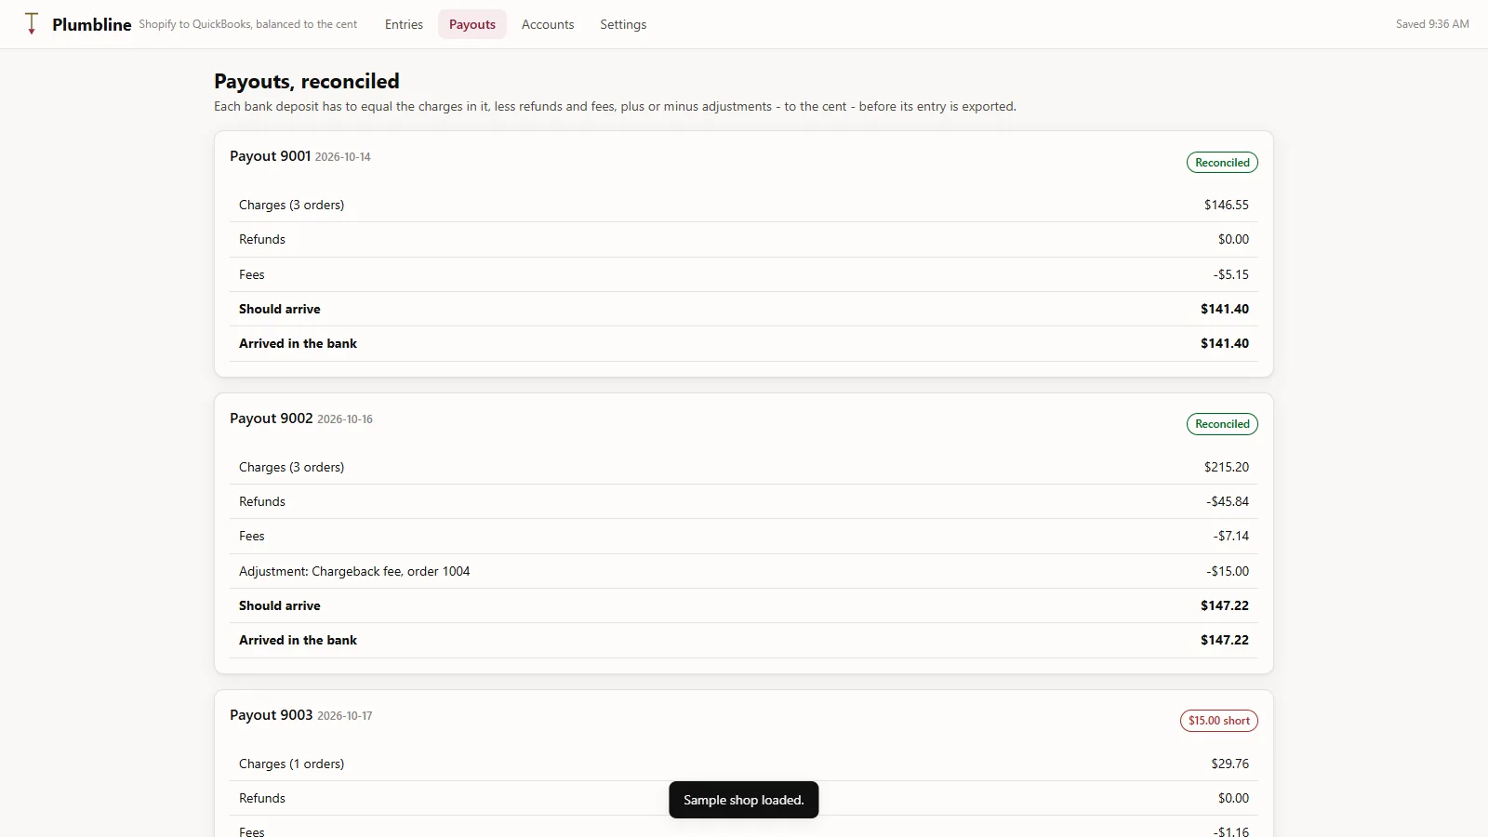Click the Plumbline brand name
Image resolution: width=1488 pixels, height=837 pixels.
coord(91,25)
